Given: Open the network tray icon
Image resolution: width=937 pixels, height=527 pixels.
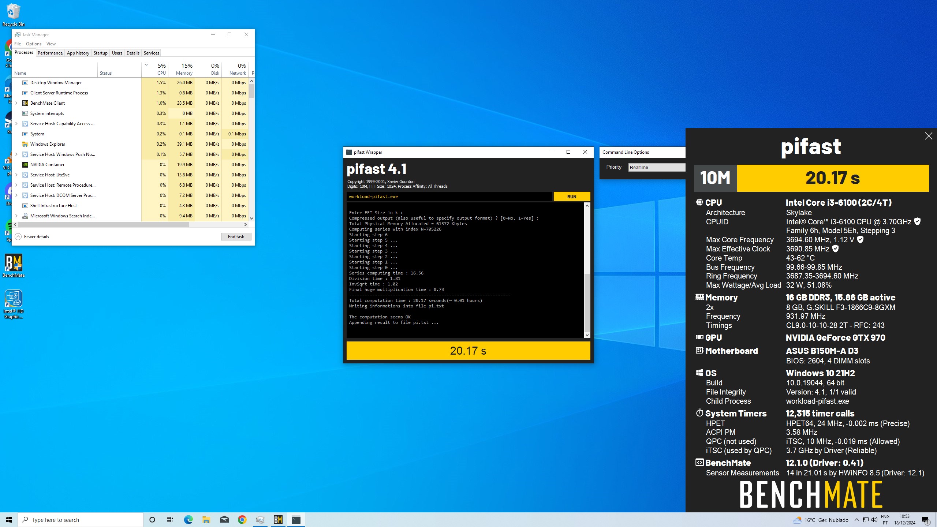Looking at the screenshot, I should [865, 520].
